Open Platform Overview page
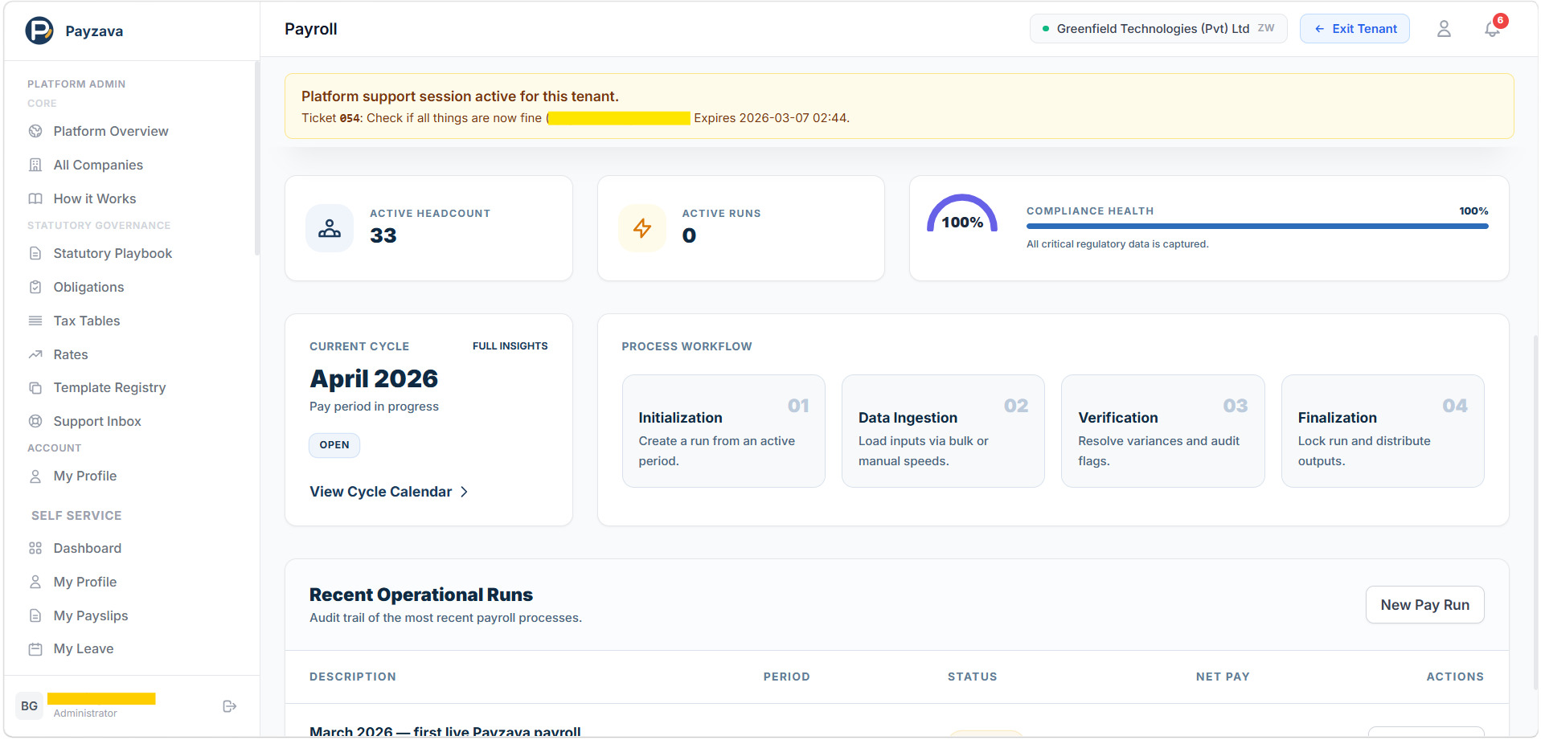The width and height of the screenshot is (1541, 740). [x=111, y=131]
